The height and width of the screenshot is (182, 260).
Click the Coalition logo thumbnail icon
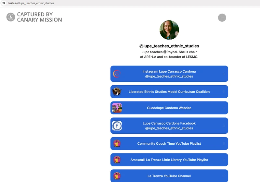coord(117,92)
